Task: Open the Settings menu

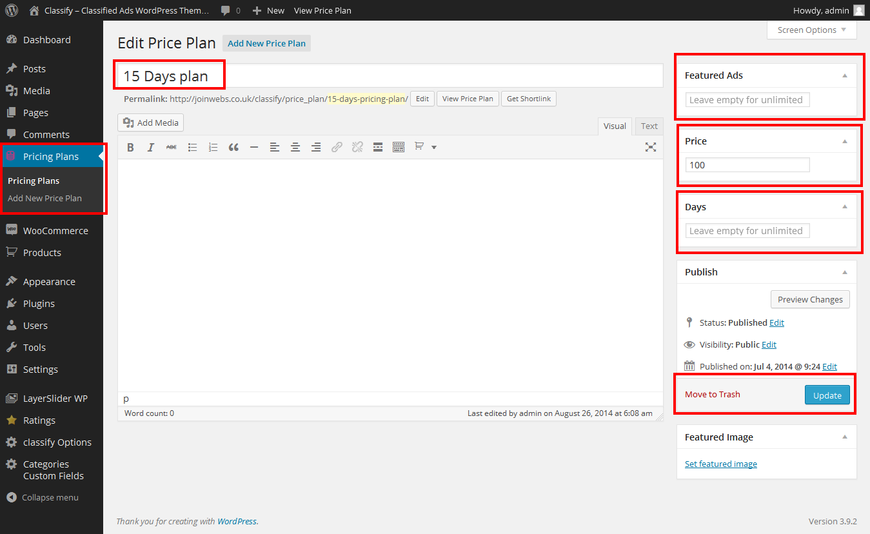Action: tap(52, 370)
